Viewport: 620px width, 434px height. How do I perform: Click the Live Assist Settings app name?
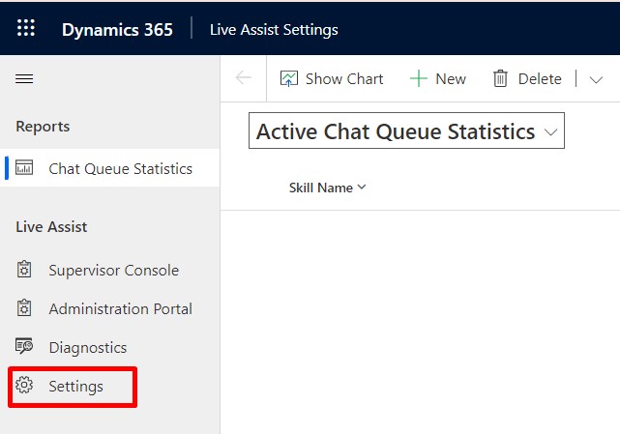(274, 30)
